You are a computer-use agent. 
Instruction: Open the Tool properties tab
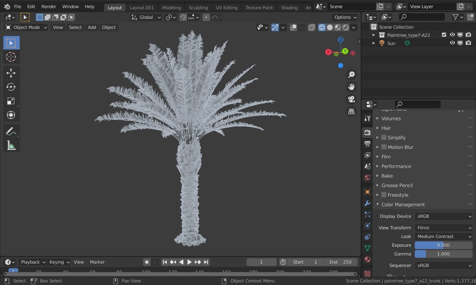[367, 119]
